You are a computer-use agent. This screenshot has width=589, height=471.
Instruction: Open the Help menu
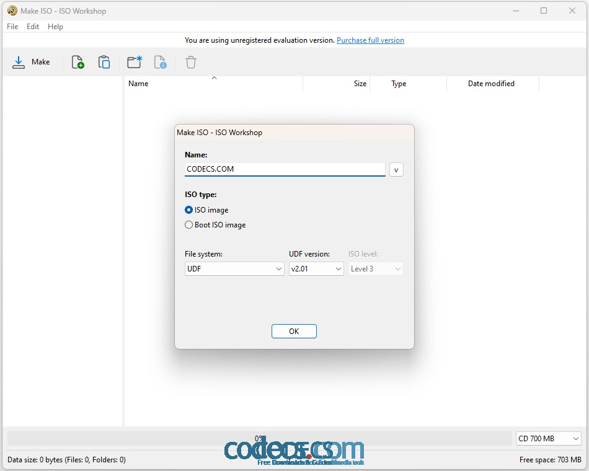pos(55,27)
